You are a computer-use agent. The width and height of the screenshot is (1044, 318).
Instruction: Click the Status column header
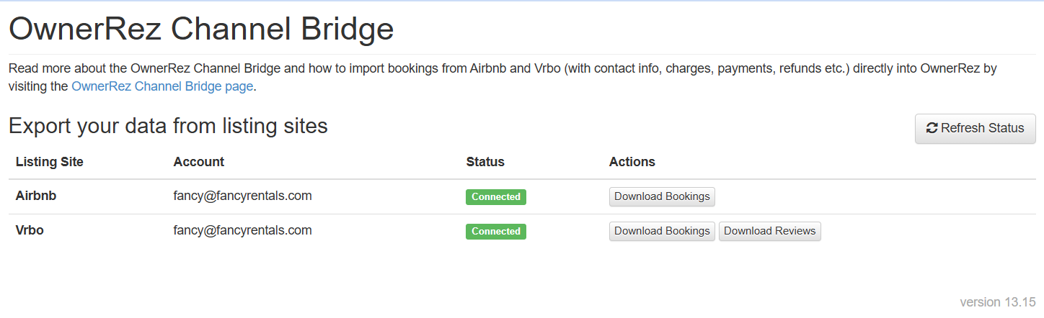point(485,162)
